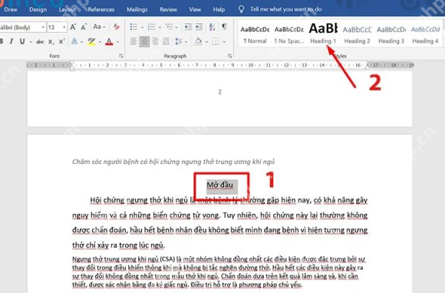Viewport: 445px width, 293px height.
Task: Toggle italic formatting
Action: [x=12, y=41]
